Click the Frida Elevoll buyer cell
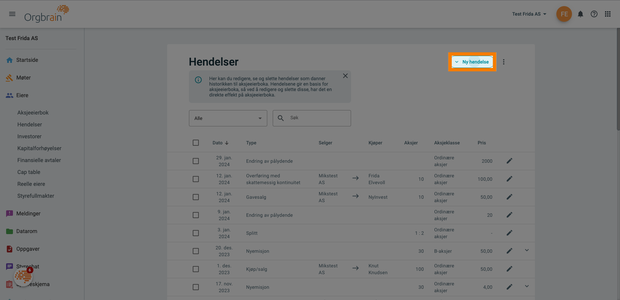 tap(377, 179)
